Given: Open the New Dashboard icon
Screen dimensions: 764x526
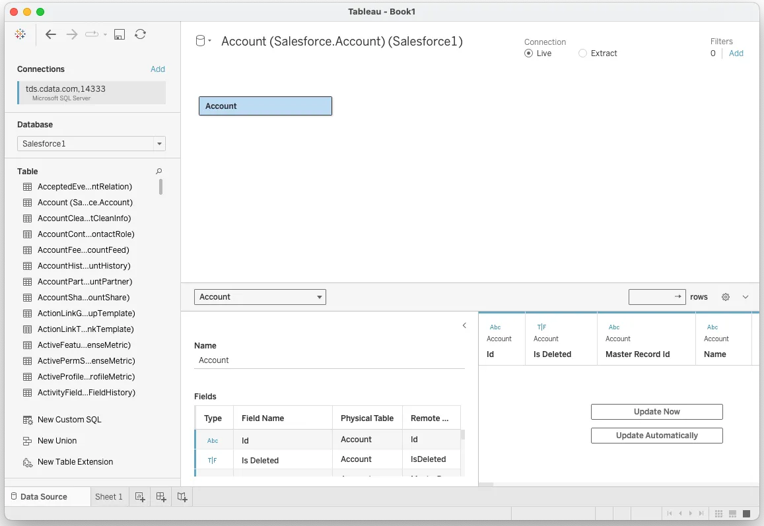Looking at the screenshot, I should click(x=160, y=496).
